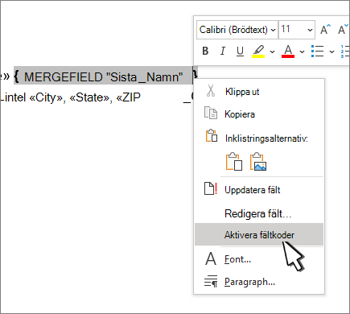This screenshot has height=314, width=350.
Task: Apply numbered list formatting
Action: click(x=345, y=51)
